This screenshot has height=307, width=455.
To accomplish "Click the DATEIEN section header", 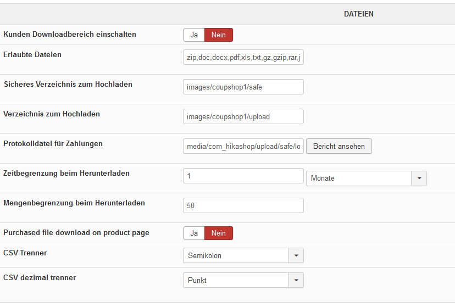I will pyautogui.click(x=358, y=14).
